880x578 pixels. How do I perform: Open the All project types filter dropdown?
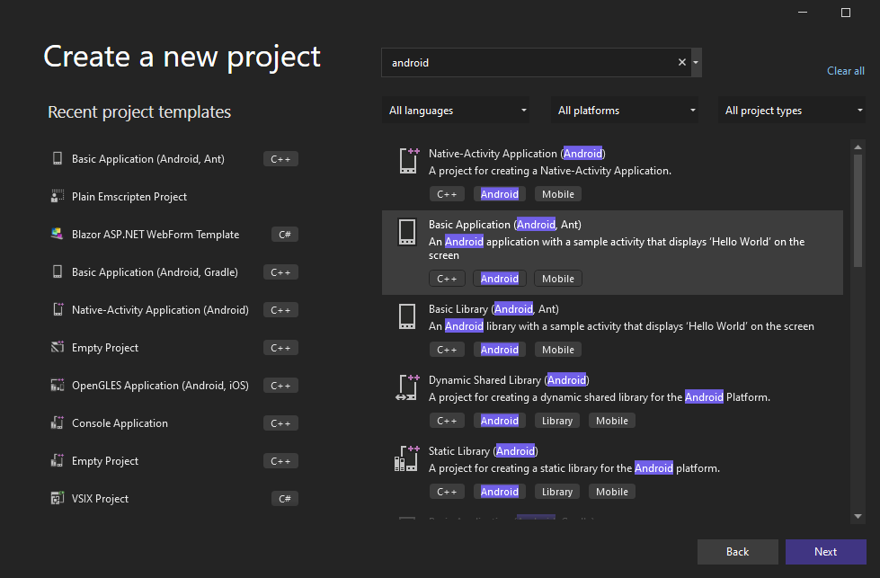pos(792,111)
